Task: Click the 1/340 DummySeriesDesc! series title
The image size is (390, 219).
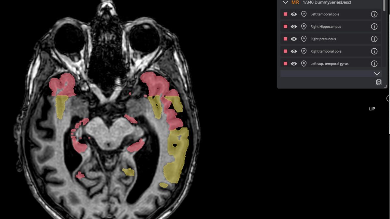Action: coord(327,2)
